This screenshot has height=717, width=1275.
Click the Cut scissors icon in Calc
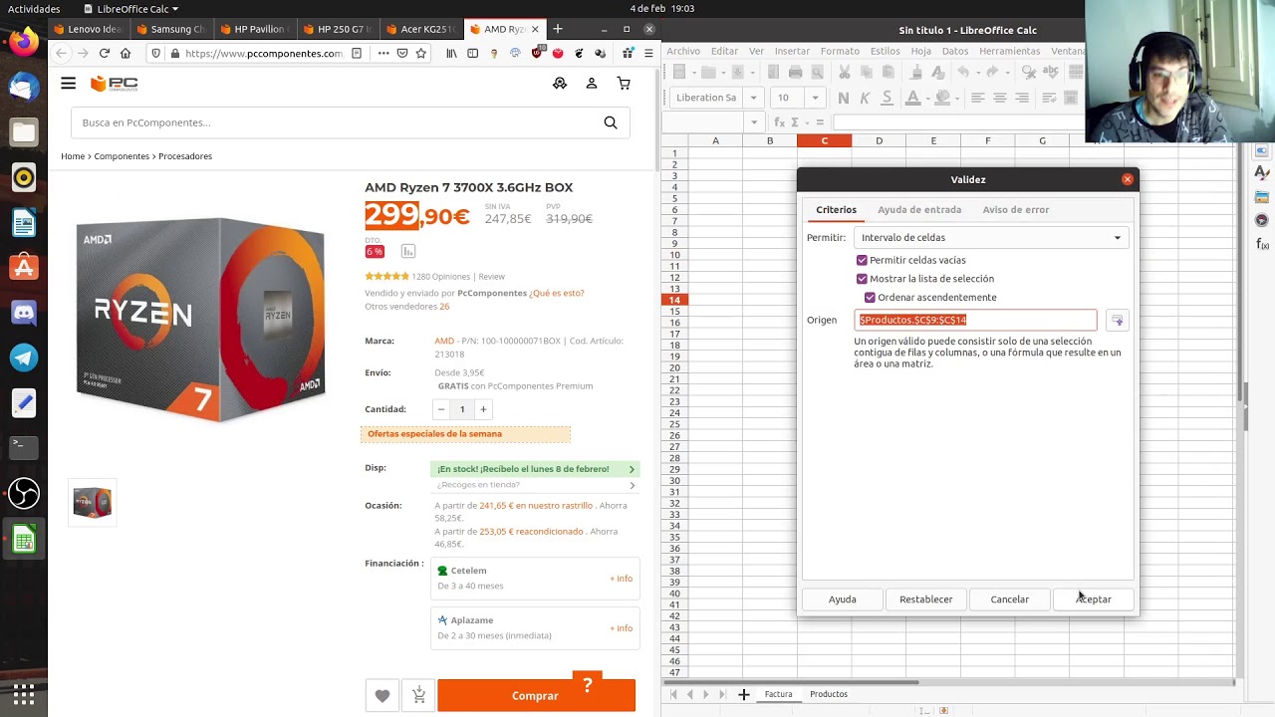(x=844, y=72)
